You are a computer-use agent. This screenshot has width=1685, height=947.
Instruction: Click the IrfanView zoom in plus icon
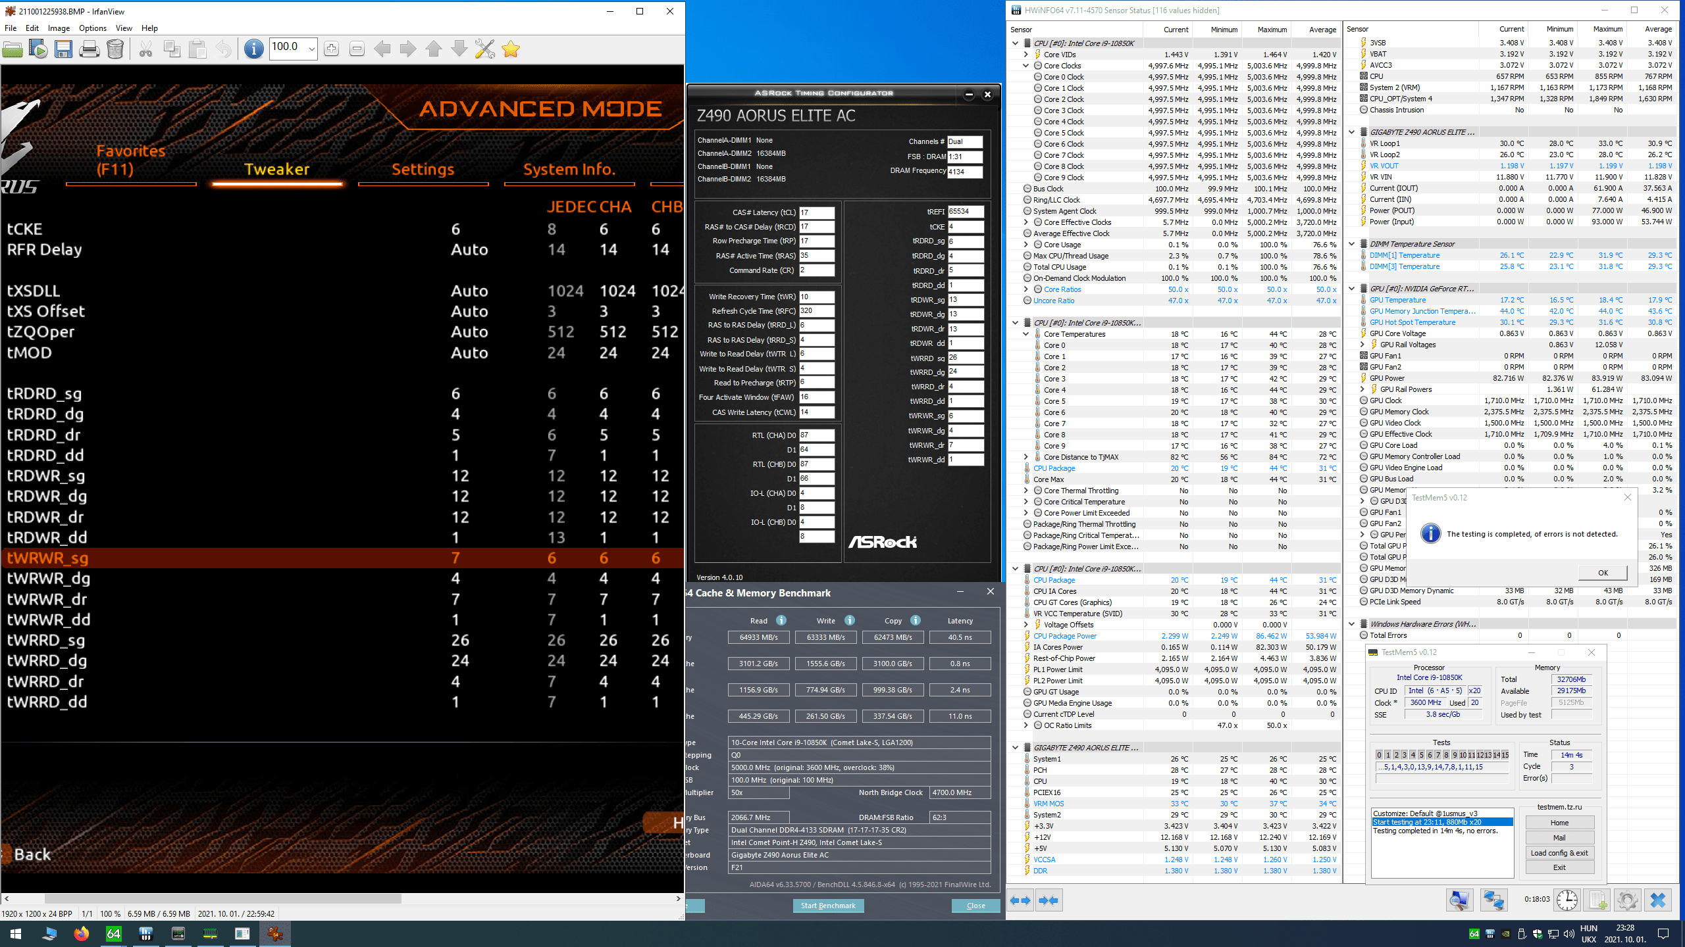tap(332, 49)
